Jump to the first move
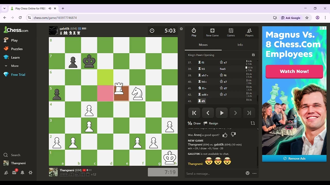The width and height of the screenshot is (330, 185). coord(194,113)
